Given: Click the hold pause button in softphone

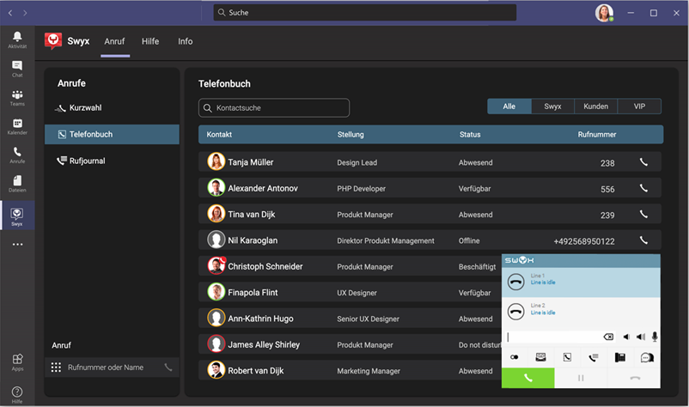Looking at the screenshot, I should pyautogui.click(x=581, y=378).
